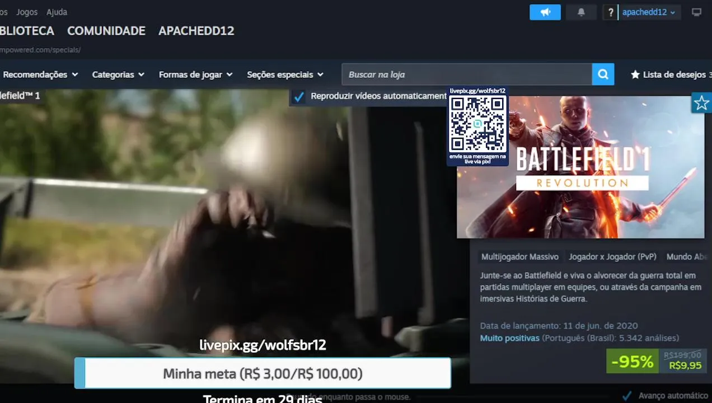Open the Jogos menu
Image resolution: width=712 pixels, height=403 pixels.
pos(27,12)
